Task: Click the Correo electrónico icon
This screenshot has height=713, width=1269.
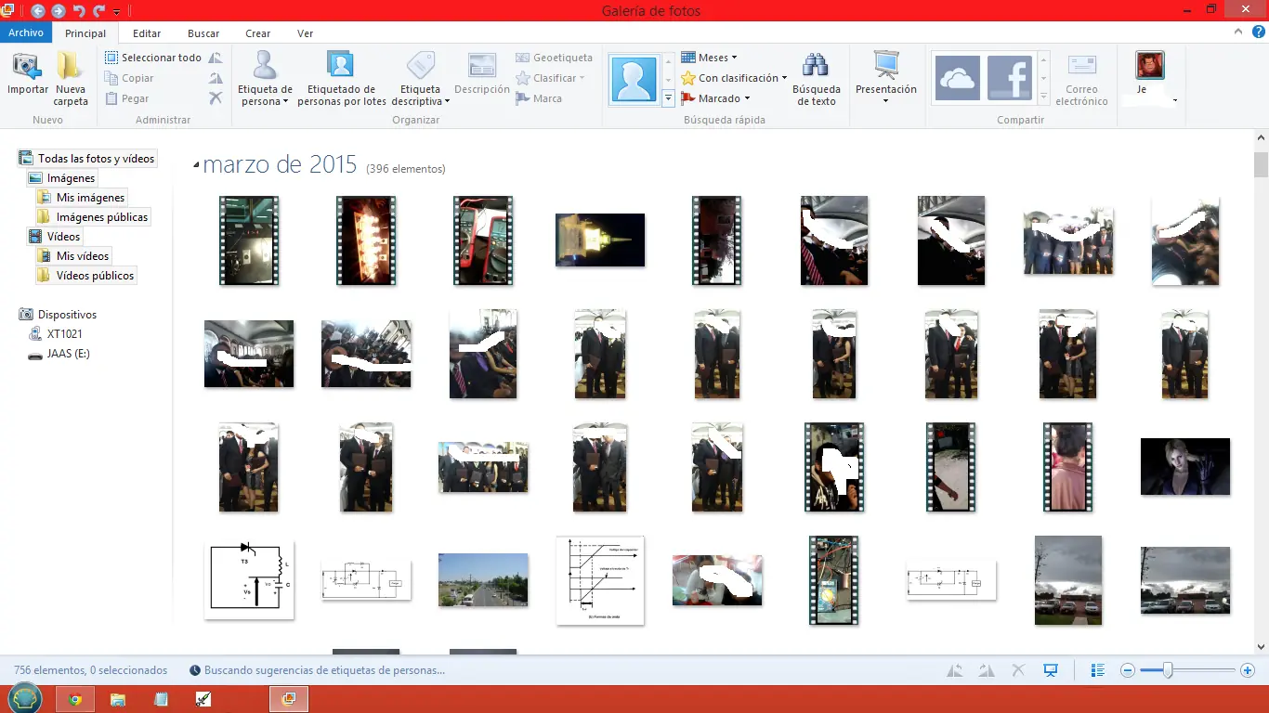Action: click(x=1081, y=67)
